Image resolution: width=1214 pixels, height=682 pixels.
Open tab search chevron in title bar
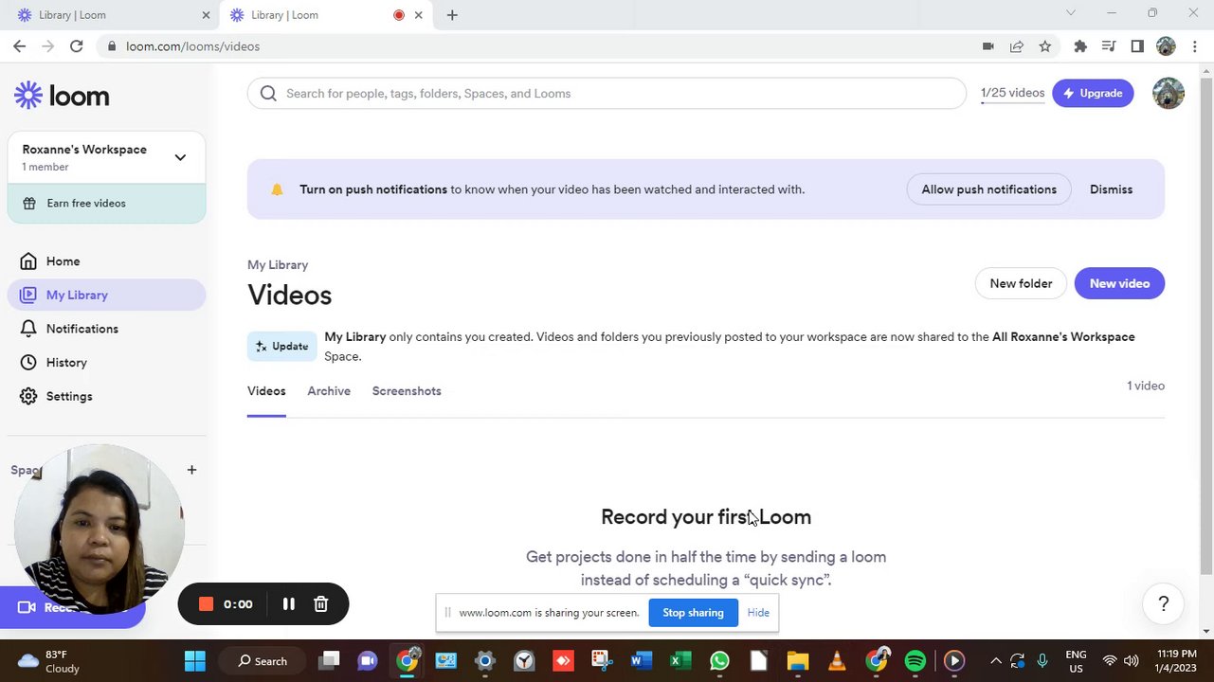click(1071, 13)
